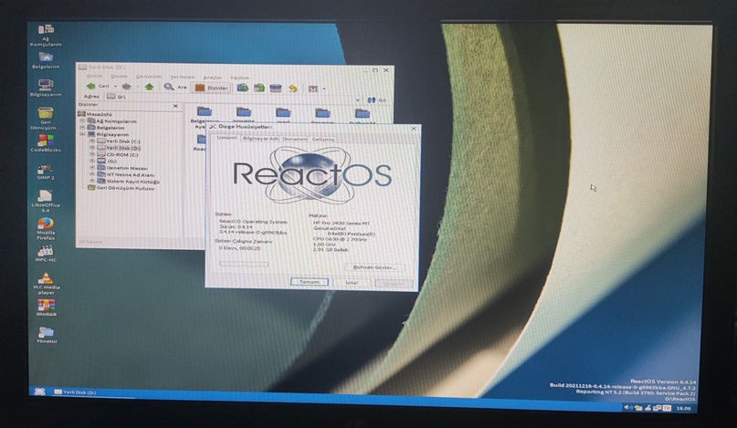Switch to Donanım tab
This screenshot has width=737, height=428.
pyautogui.click(x=295, y=139)
